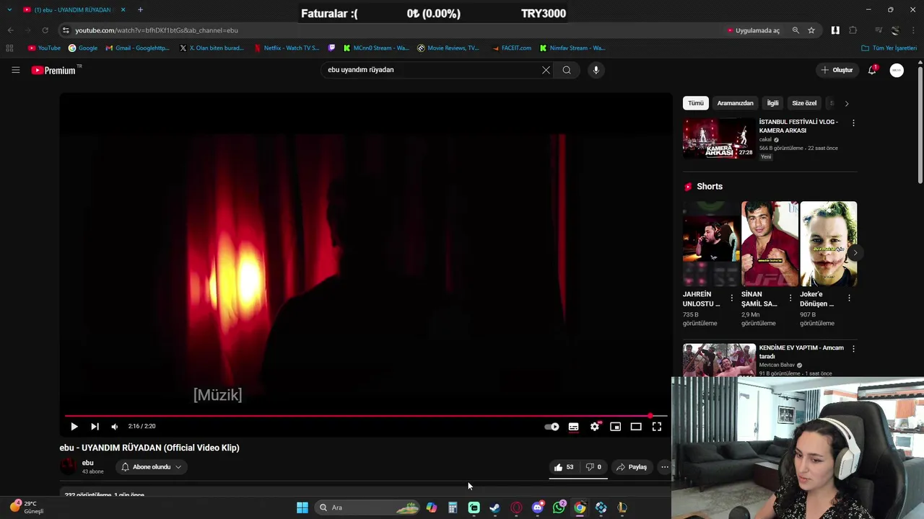Screen dimensions: 924x519
Task: Mute the video with the volume icon
Action: coord(115,427)
